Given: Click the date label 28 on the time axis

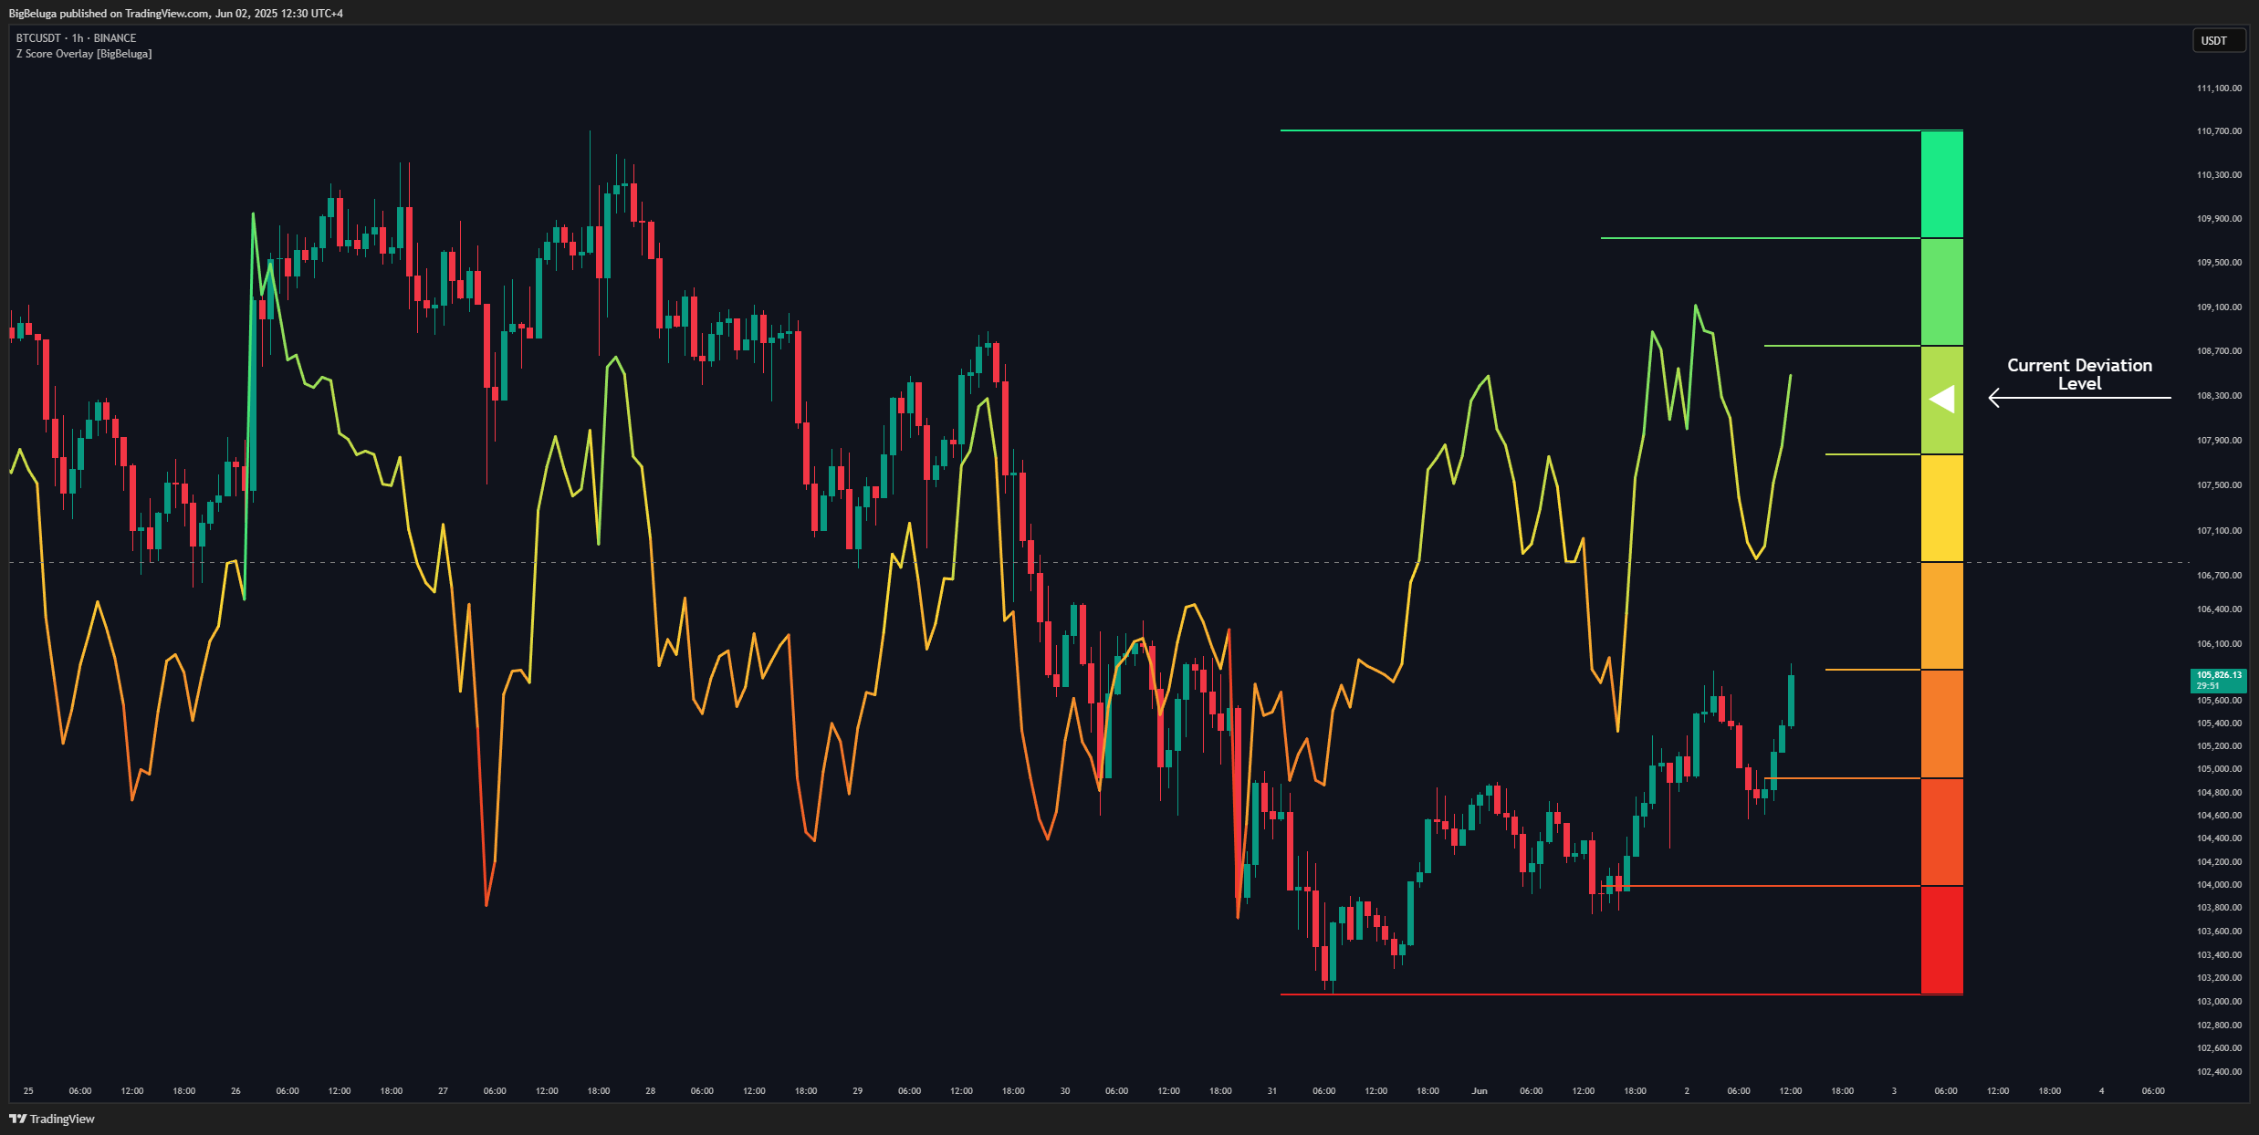Looking at the screenshot, I should [650, 1091].
